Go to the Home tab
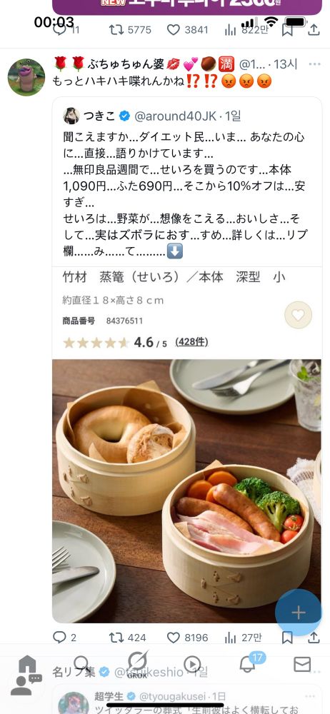This screenshot has width=330, height=714. [27, 664]
